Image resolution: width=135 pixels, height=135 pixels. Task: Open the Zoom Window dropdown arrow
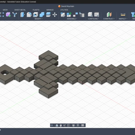(71, 125)
